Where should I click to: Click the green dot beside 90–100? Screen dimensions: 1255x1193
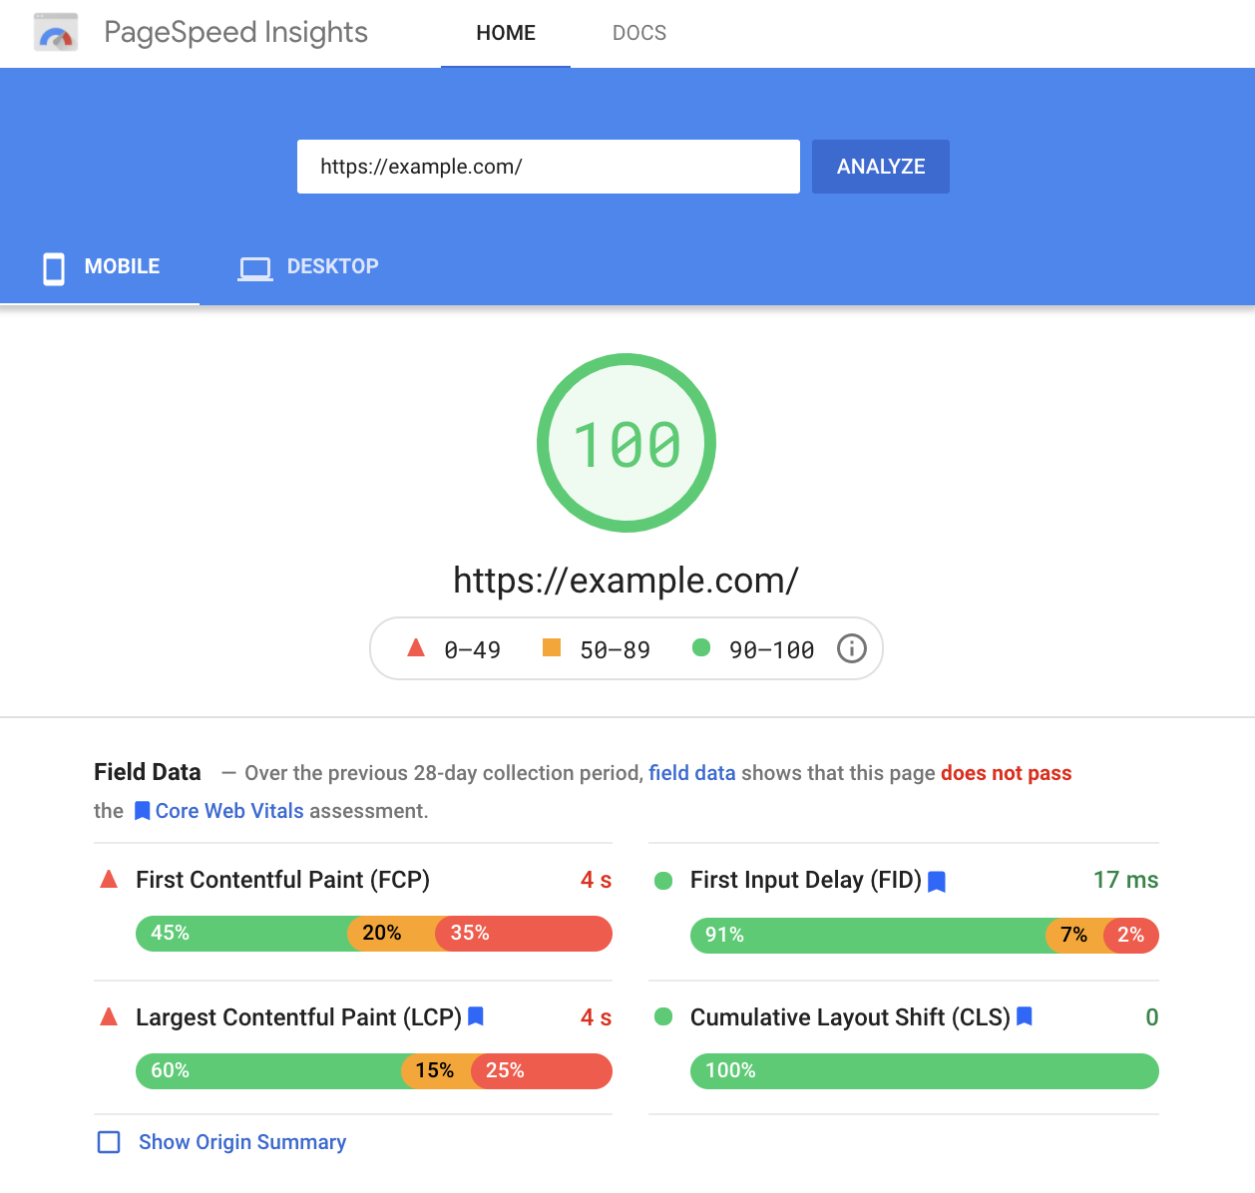(x=701, y=648)
